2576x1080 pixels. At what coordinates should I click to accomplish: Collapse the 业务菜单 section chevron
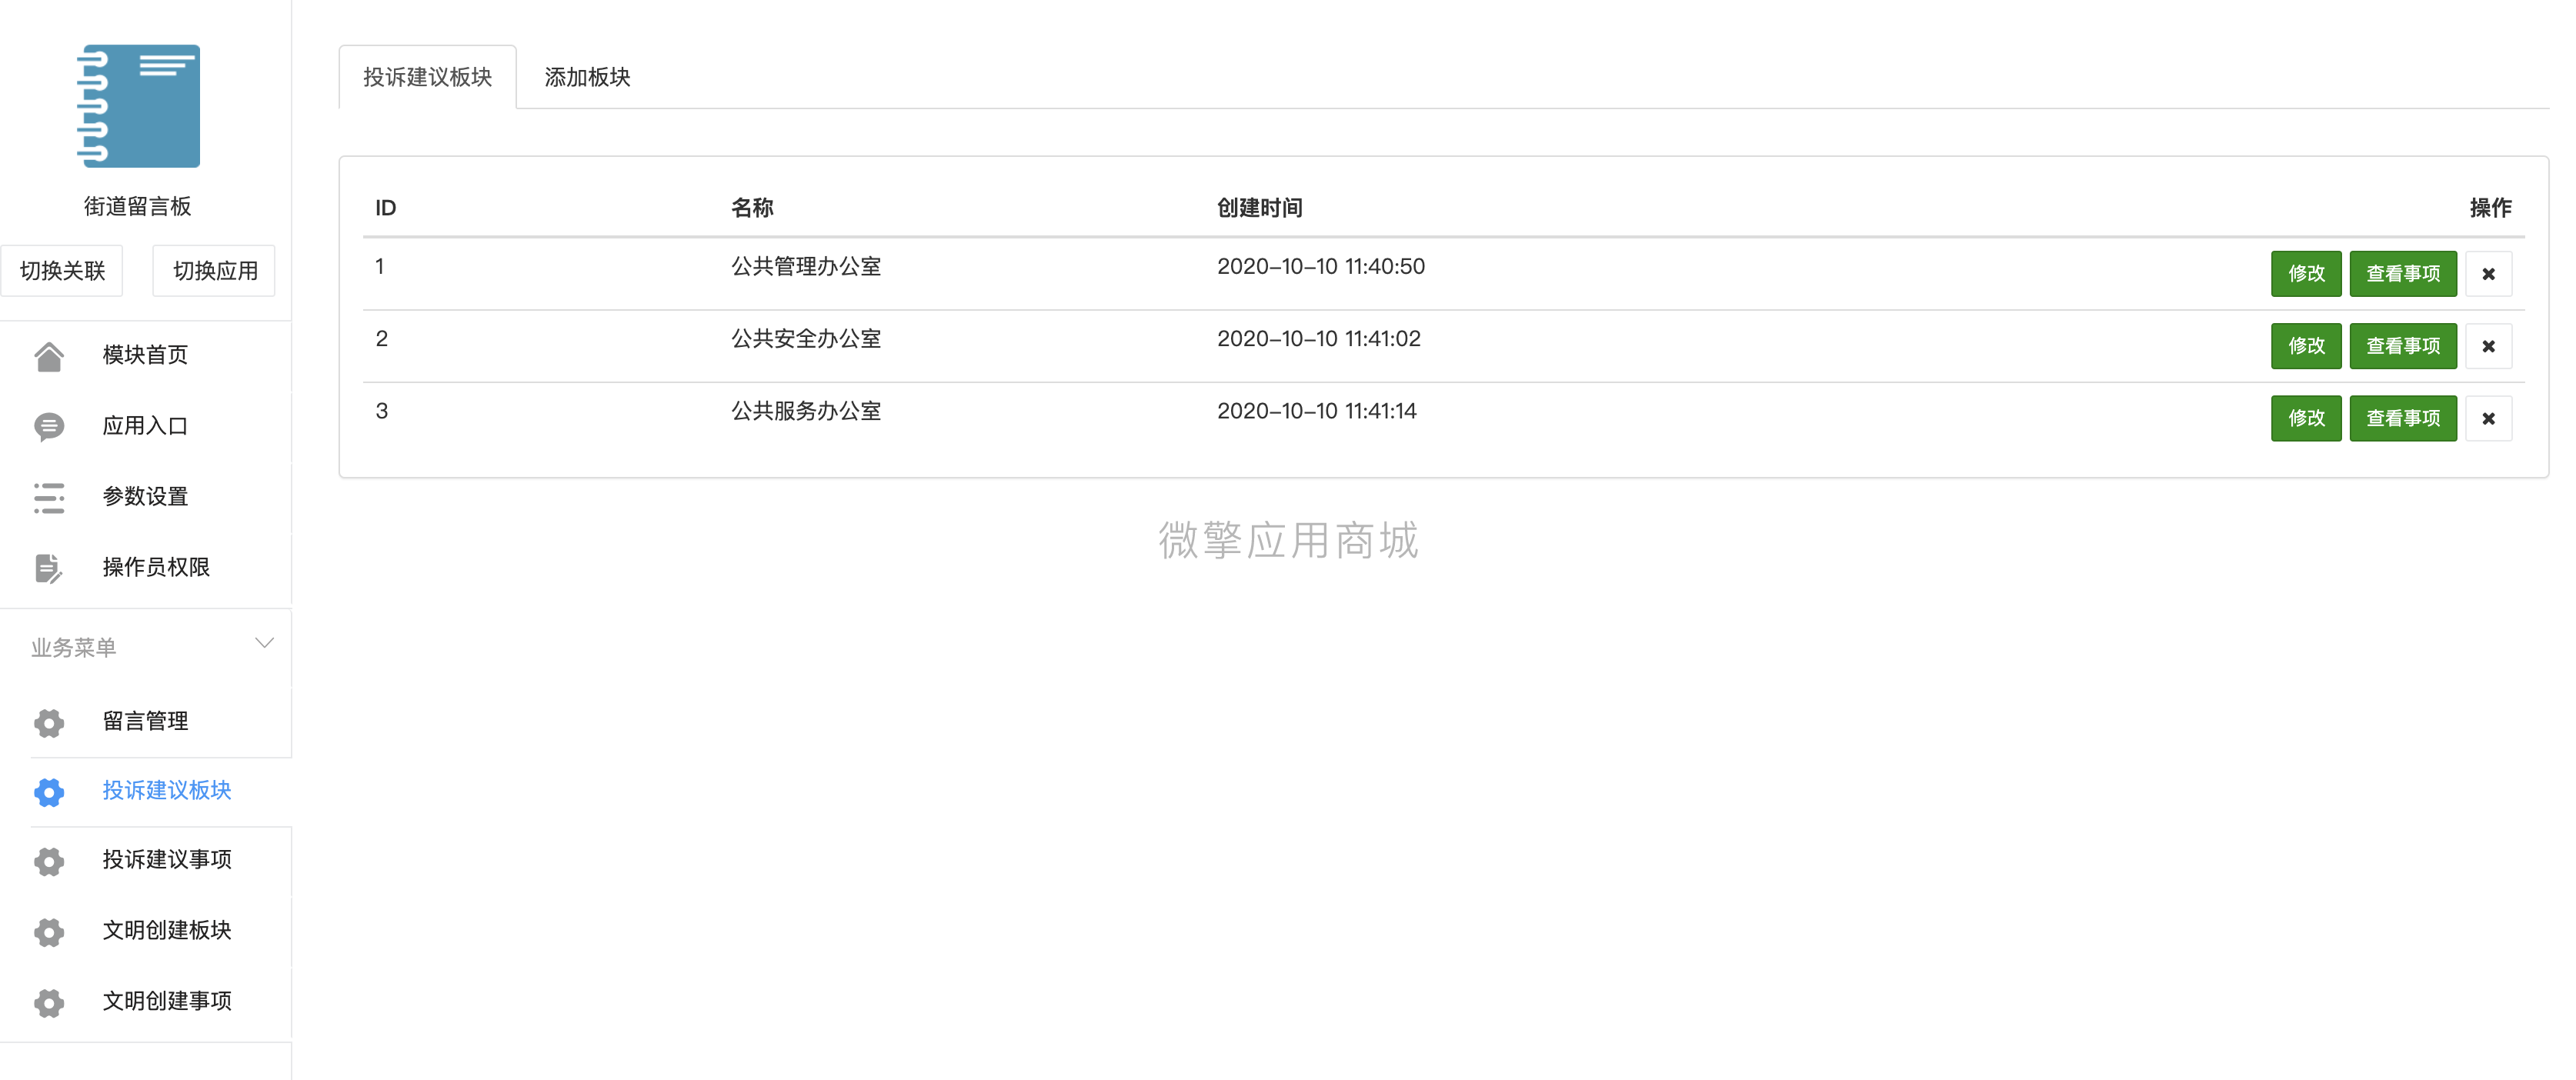pos(264,643)
